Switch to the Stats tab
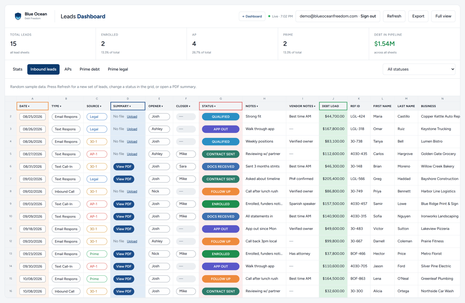 [17, 69]
